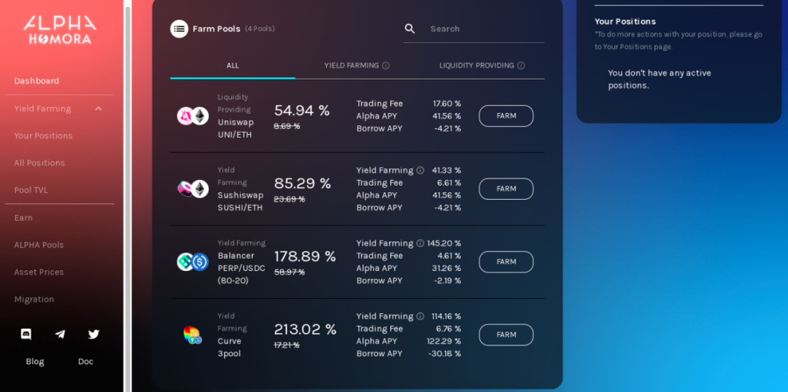This screenshot has width=788, height=392.
Task: Click info icon beside Yield Farming tab
Action: point(385,66)
